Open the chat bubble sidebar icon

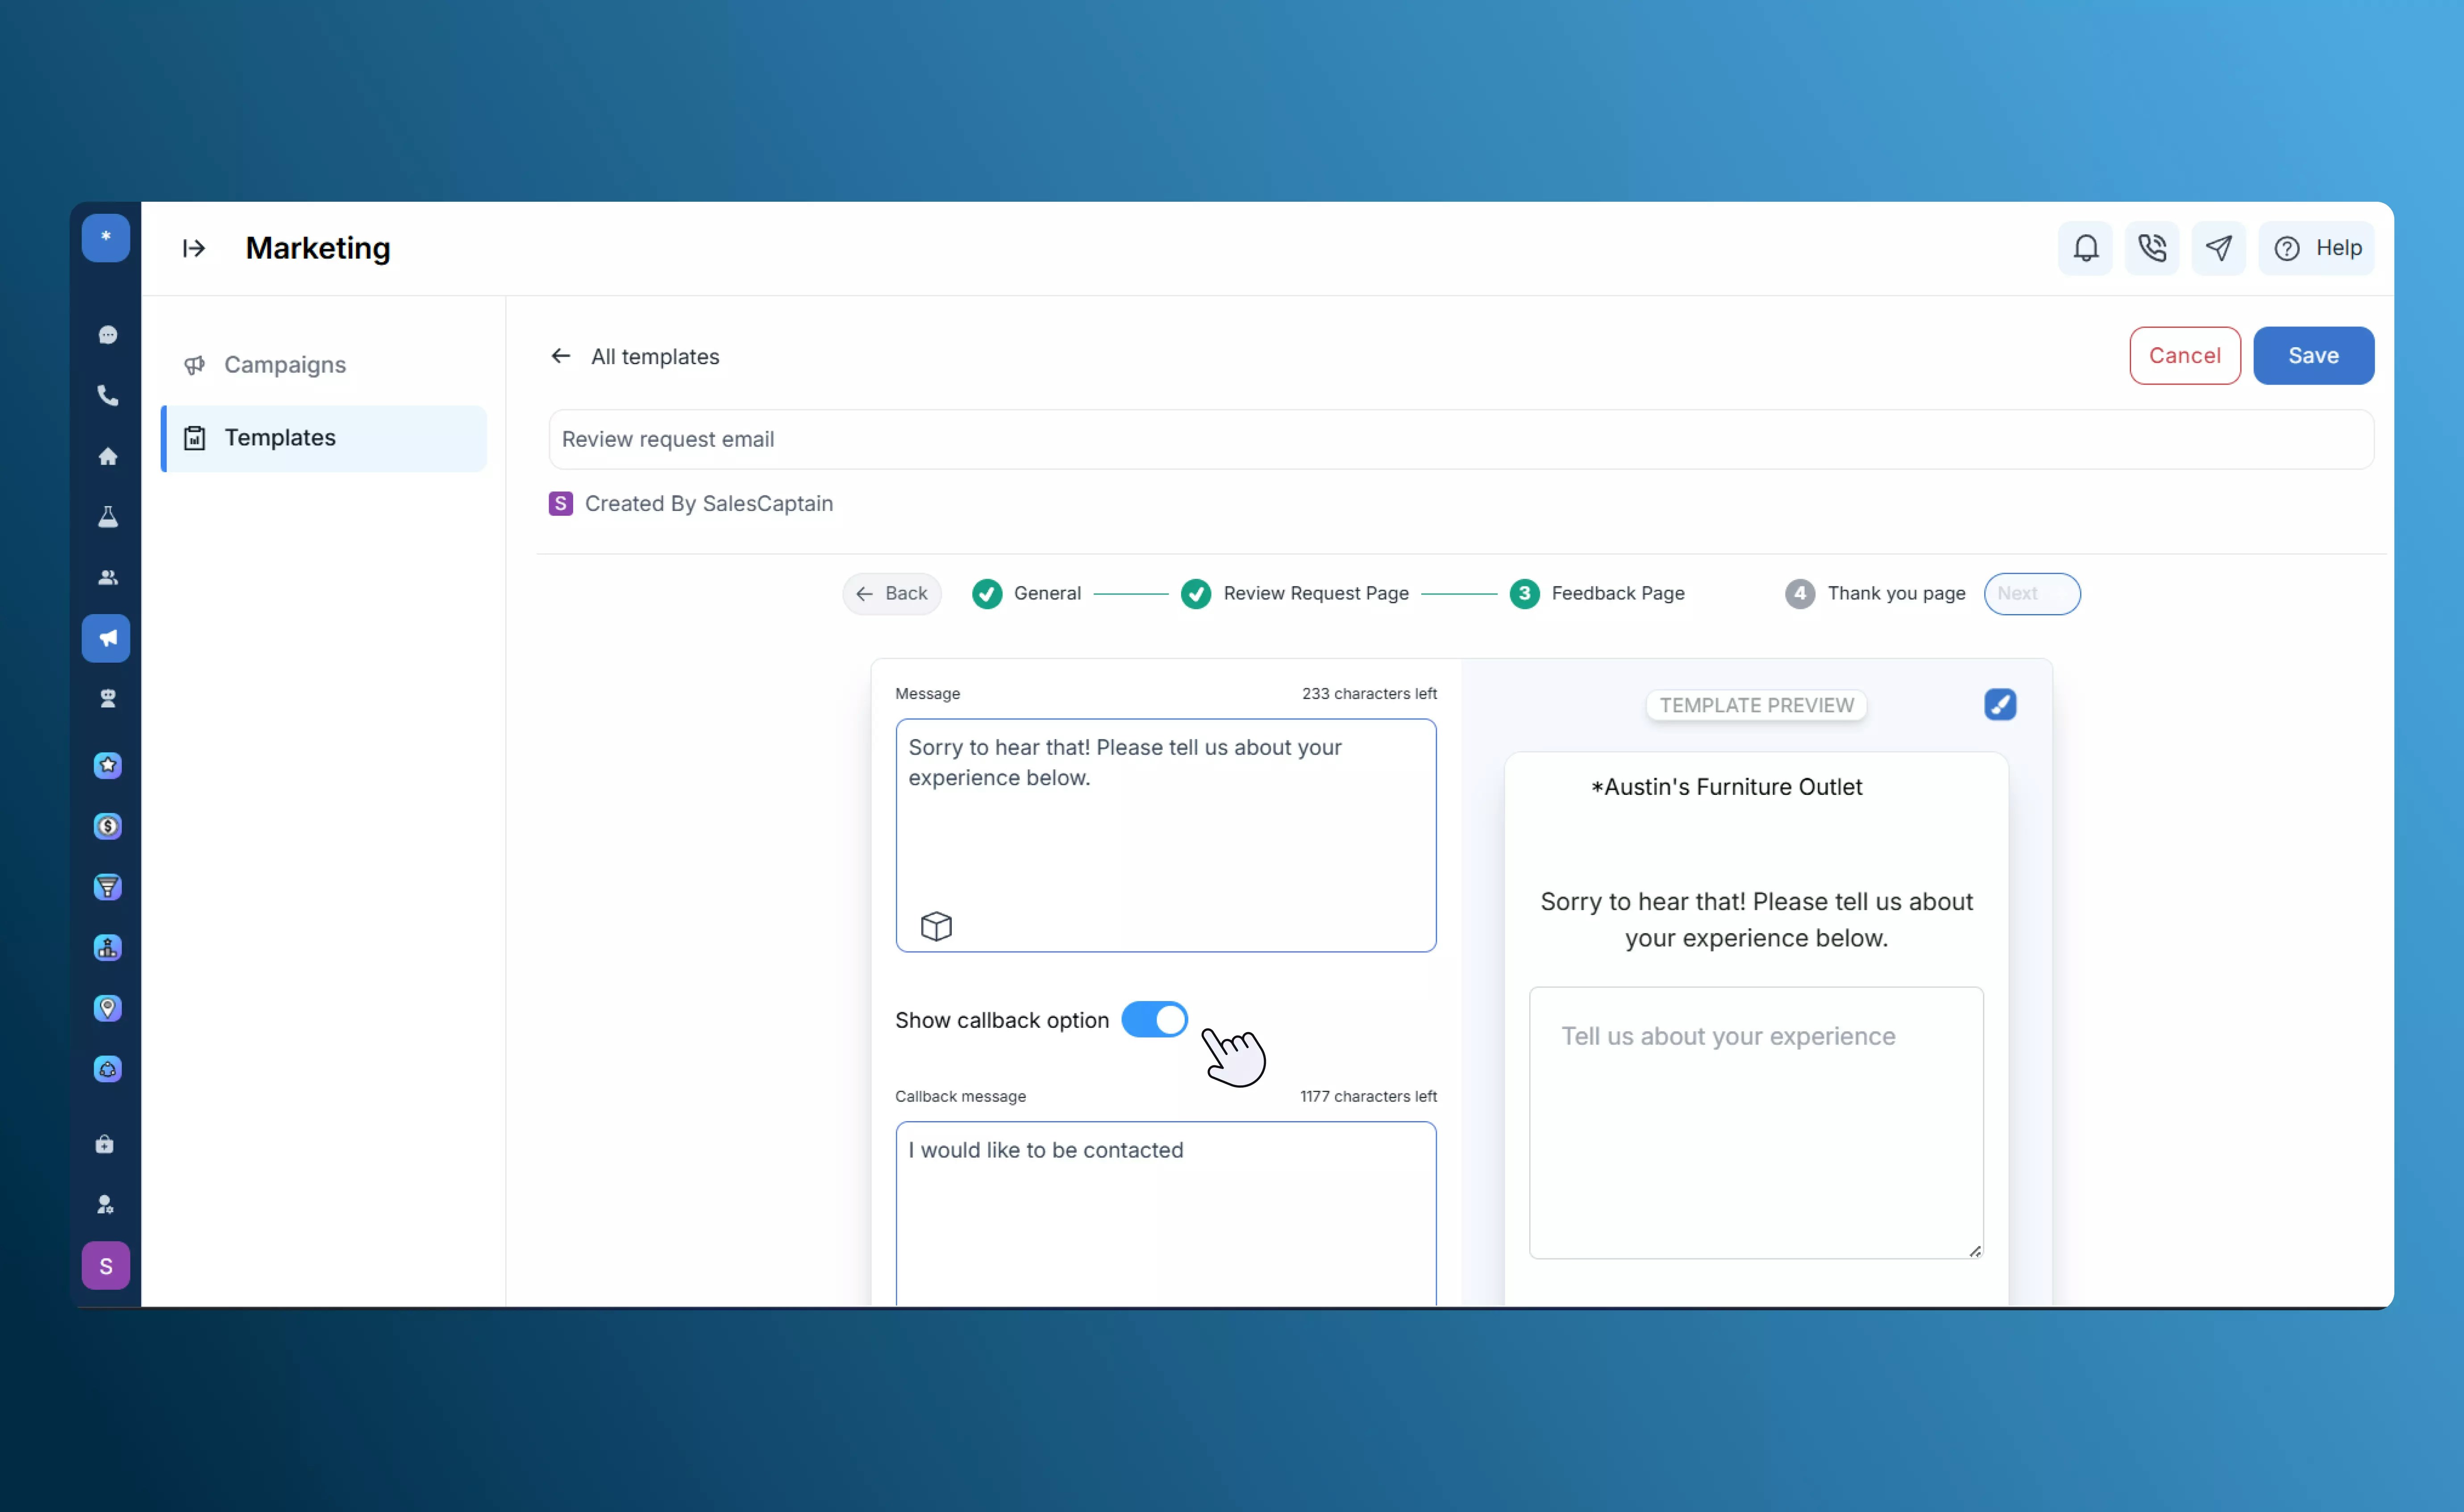107,335
